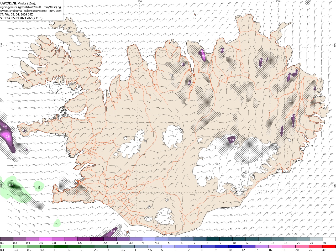Click the bright magenta snow swatch between 0.5 and 0.8
Viewport: 336px width, 252px height.
(45, 239)
